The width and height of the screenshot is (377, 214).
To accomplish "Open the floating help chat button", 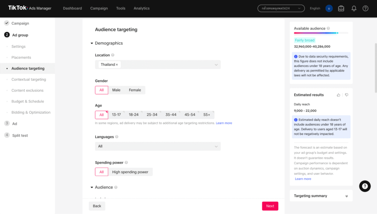I will click(x=365, y=186).
